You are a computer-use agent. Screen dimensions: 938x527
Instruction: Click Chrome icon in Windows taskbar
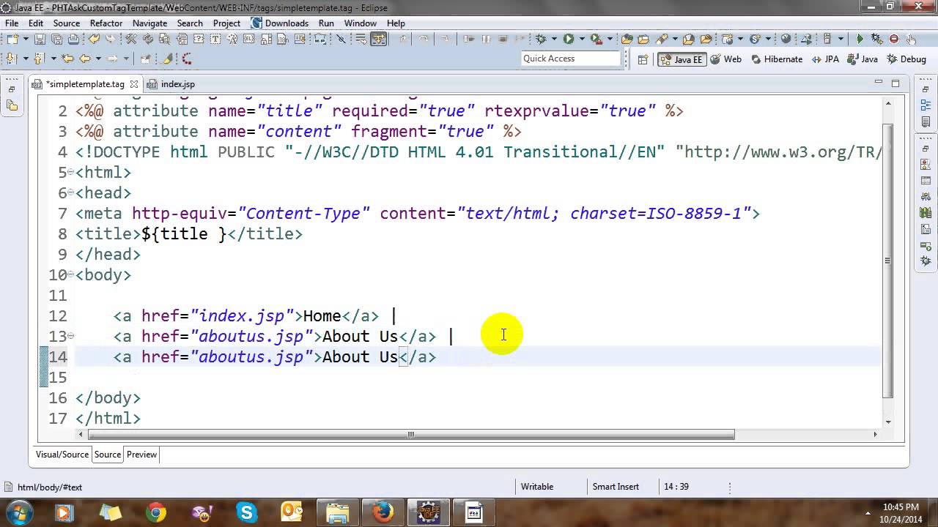(x=155, y=512)
